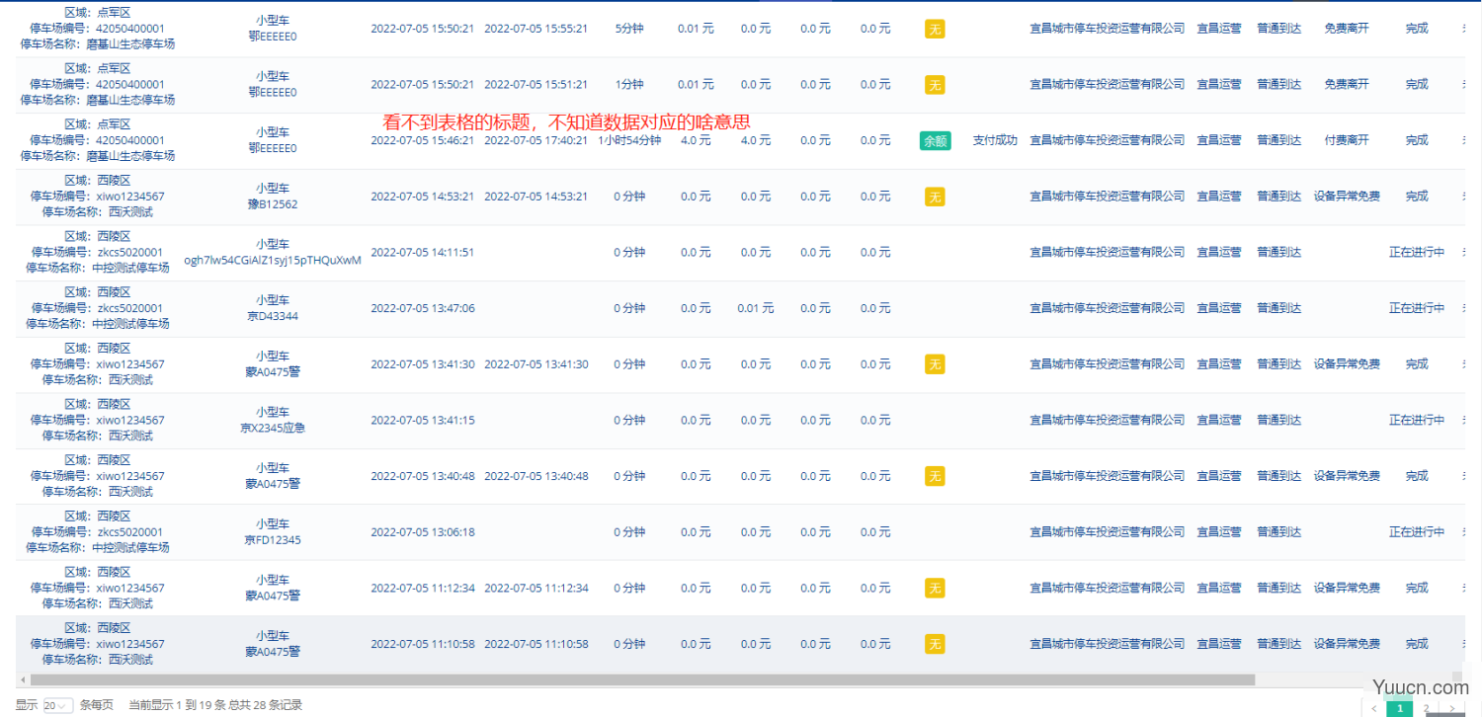Click exit time 2022-07-05 15:55:21
Screen dimensions: 1482x717
(x=535, y=29)
